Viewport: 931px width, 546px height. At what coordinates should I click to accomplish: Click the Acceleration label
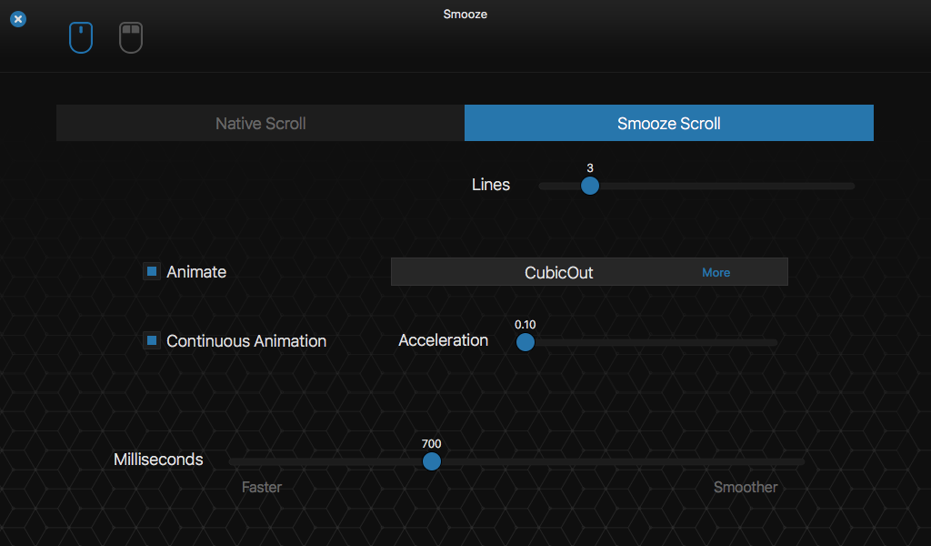[444, 340]
